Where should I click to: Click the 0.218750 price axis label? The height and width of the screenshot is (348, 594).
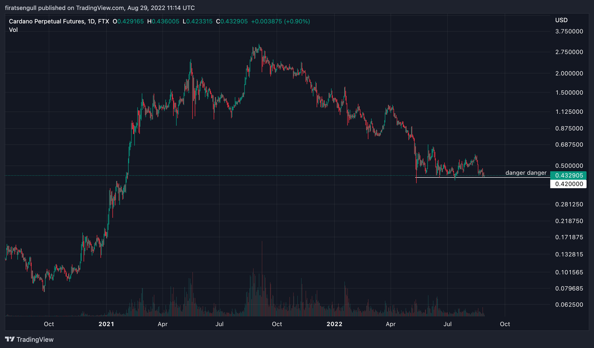coord(569,221)
